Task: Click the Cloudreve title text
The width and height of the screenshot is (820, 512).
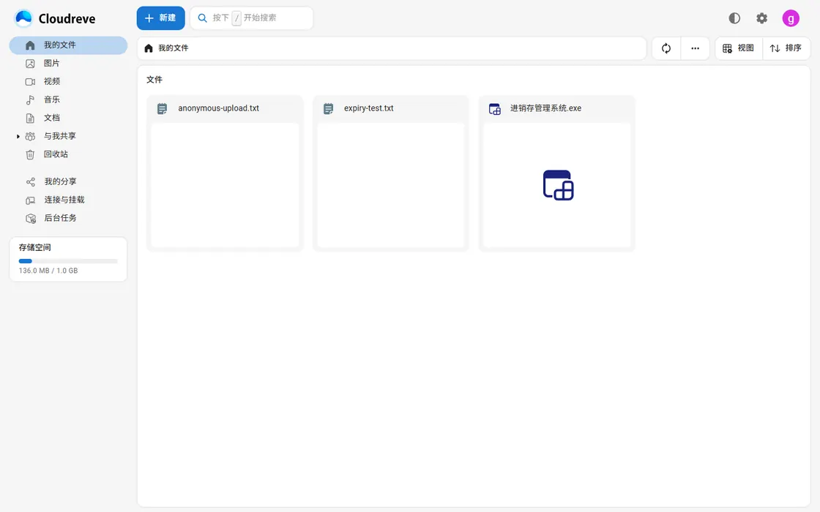Action: (x=67, y=19)
